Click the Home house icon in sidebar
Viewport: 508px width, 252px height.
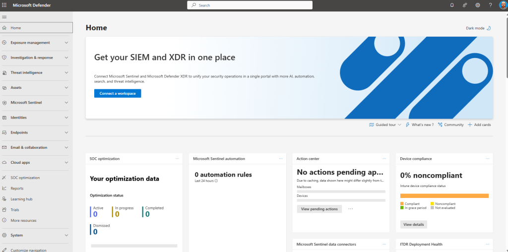[x=4, y=28]
